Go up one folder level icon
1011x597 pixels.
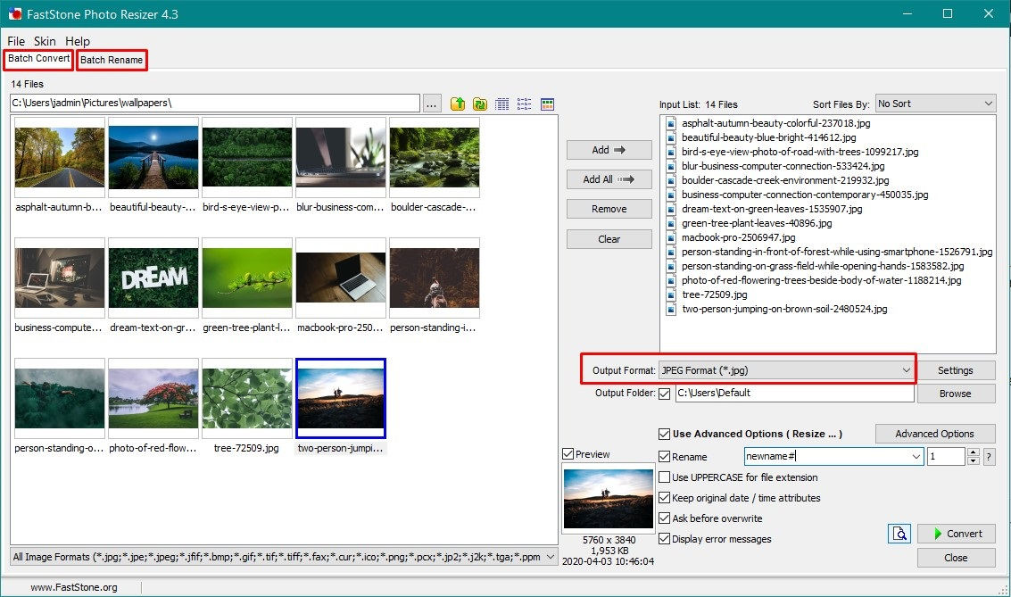pyautogui.click(x=458, y=104)
